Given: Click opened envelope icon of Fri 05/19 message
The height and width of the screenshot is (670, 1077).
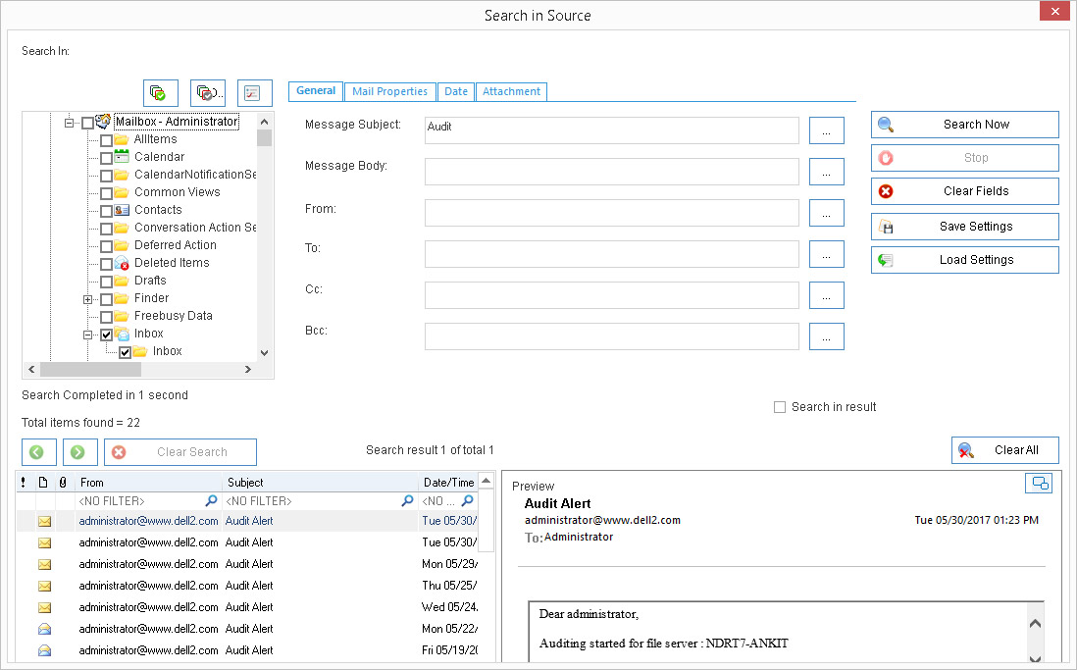Looking at the screenshot, I should [x=45, y=650].
